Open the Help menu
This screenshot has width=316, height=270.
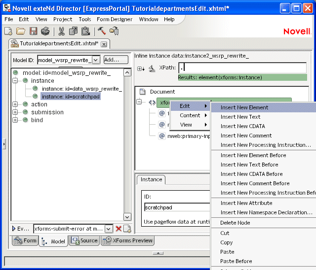(169, 19)
